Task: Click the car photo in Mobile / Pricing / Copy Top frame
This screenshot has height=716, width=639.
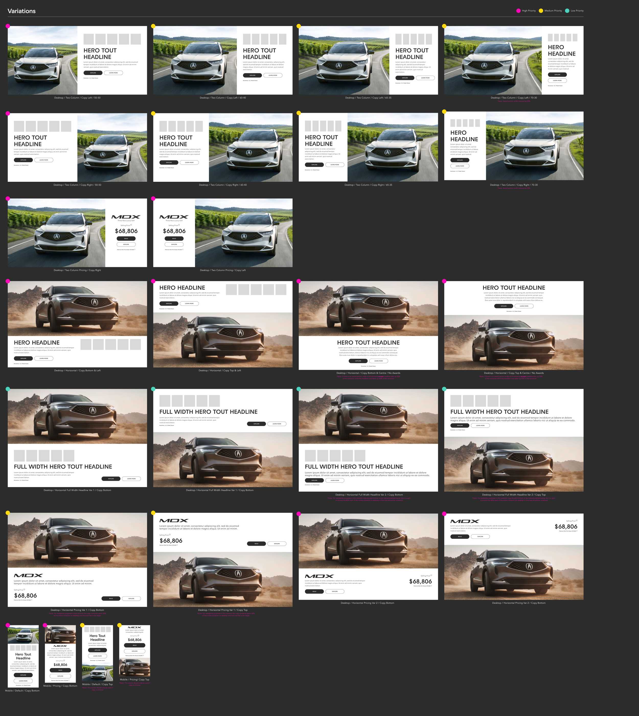Action: (x=135, y=667)
